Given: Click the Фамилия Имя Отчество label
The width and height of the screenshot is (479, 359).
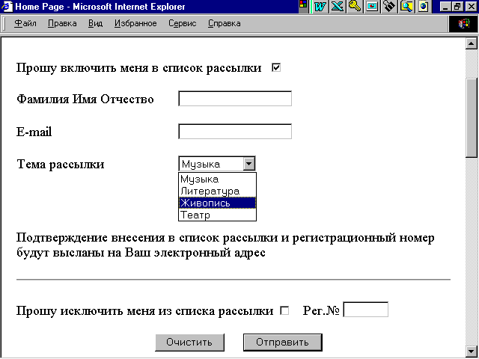Looking at the screenshot, I should tap(85, 99).
